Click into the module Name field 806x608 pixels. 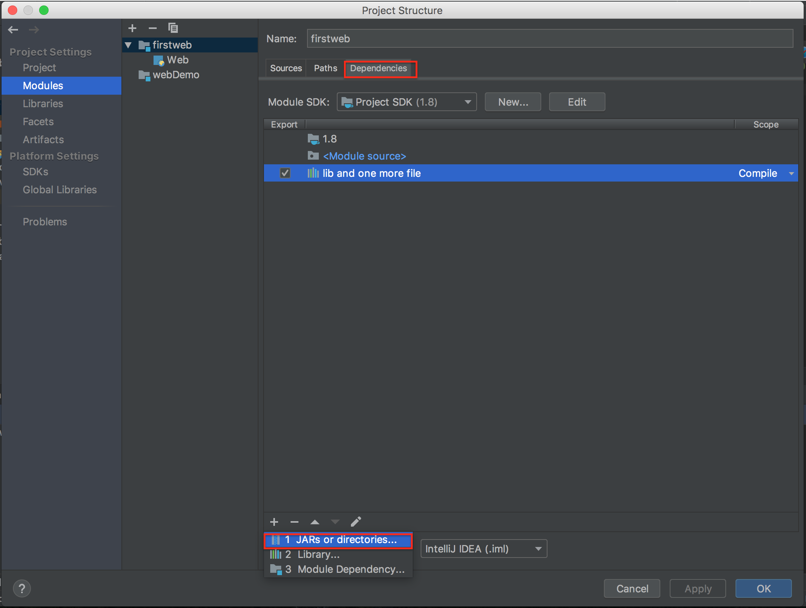point(549,39)
